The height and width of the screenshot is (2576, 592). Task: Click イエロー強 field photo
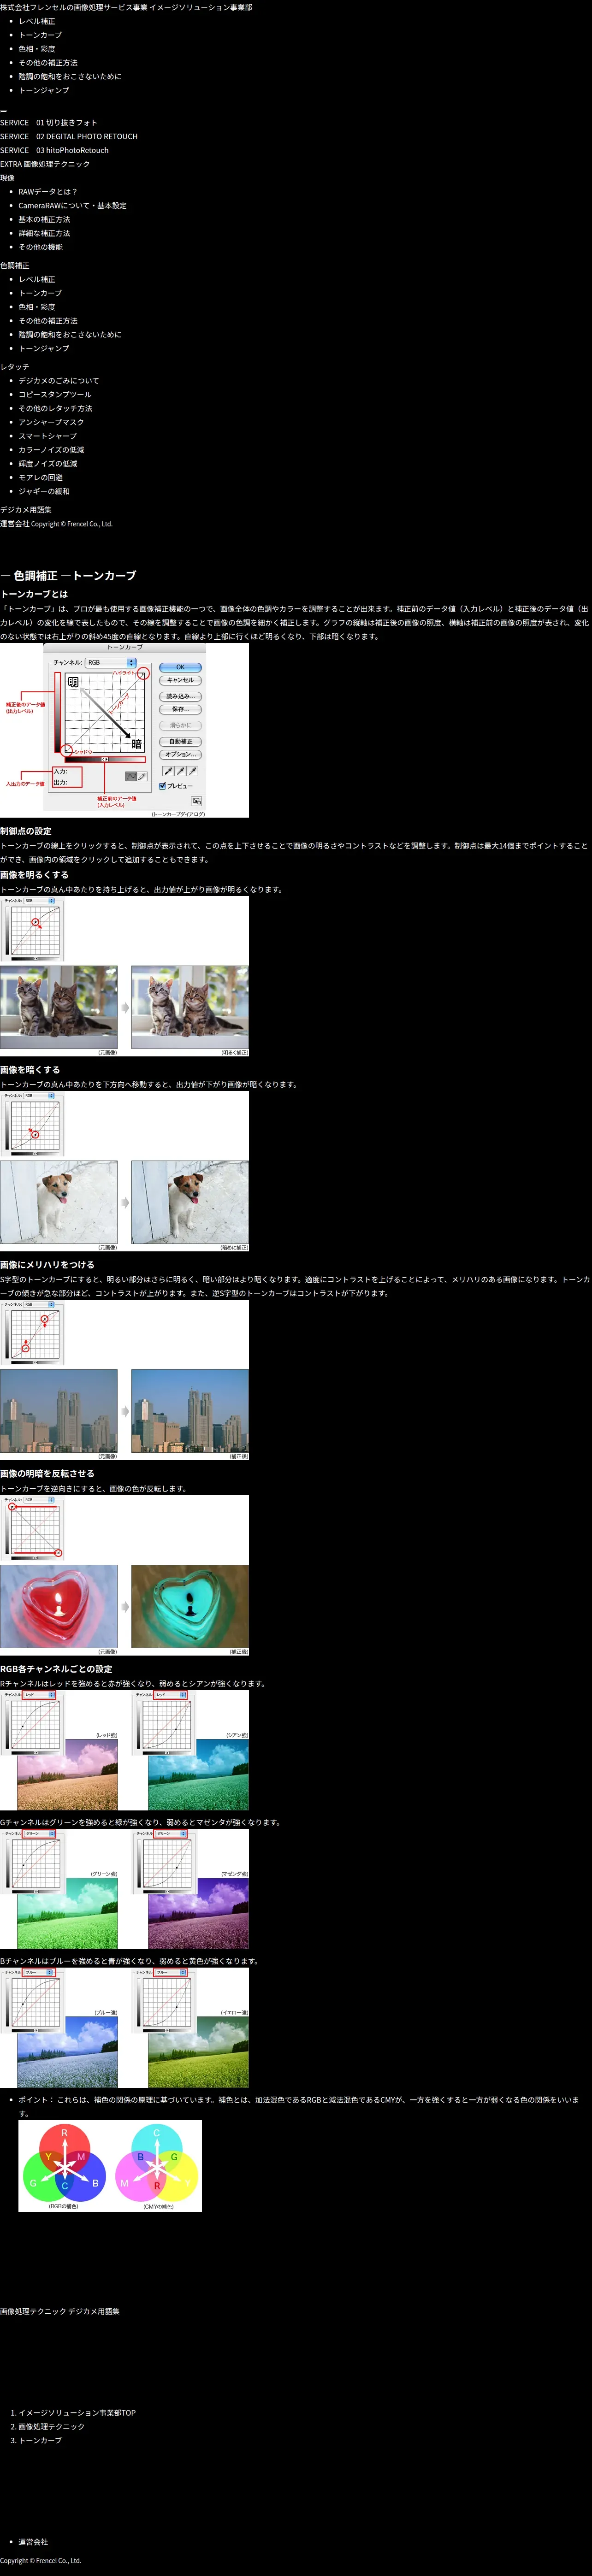[198, 2052]
